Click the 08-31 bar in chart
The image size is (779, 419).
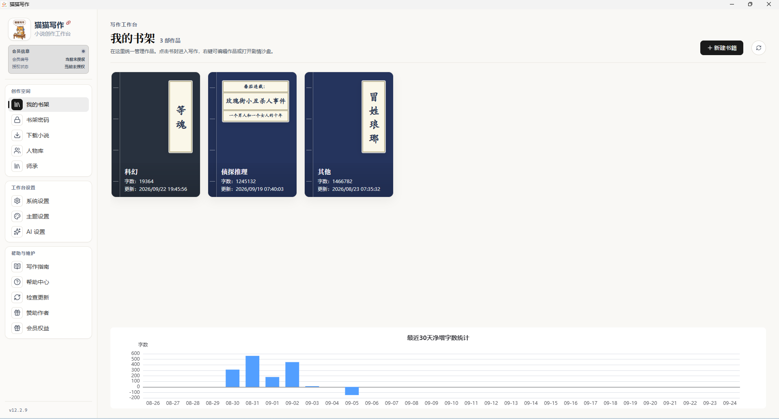click(252, 371)
